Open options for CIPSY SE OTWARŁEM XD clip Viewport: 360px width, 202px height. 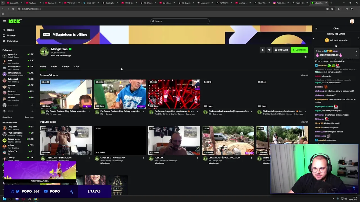coord(143,158)
